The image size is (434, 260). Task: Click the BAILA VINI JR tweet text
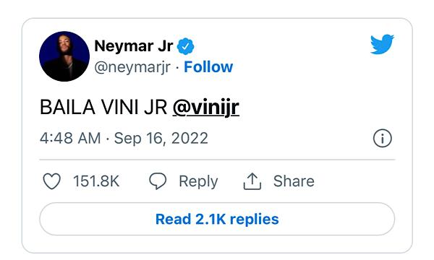click(103, 107)
